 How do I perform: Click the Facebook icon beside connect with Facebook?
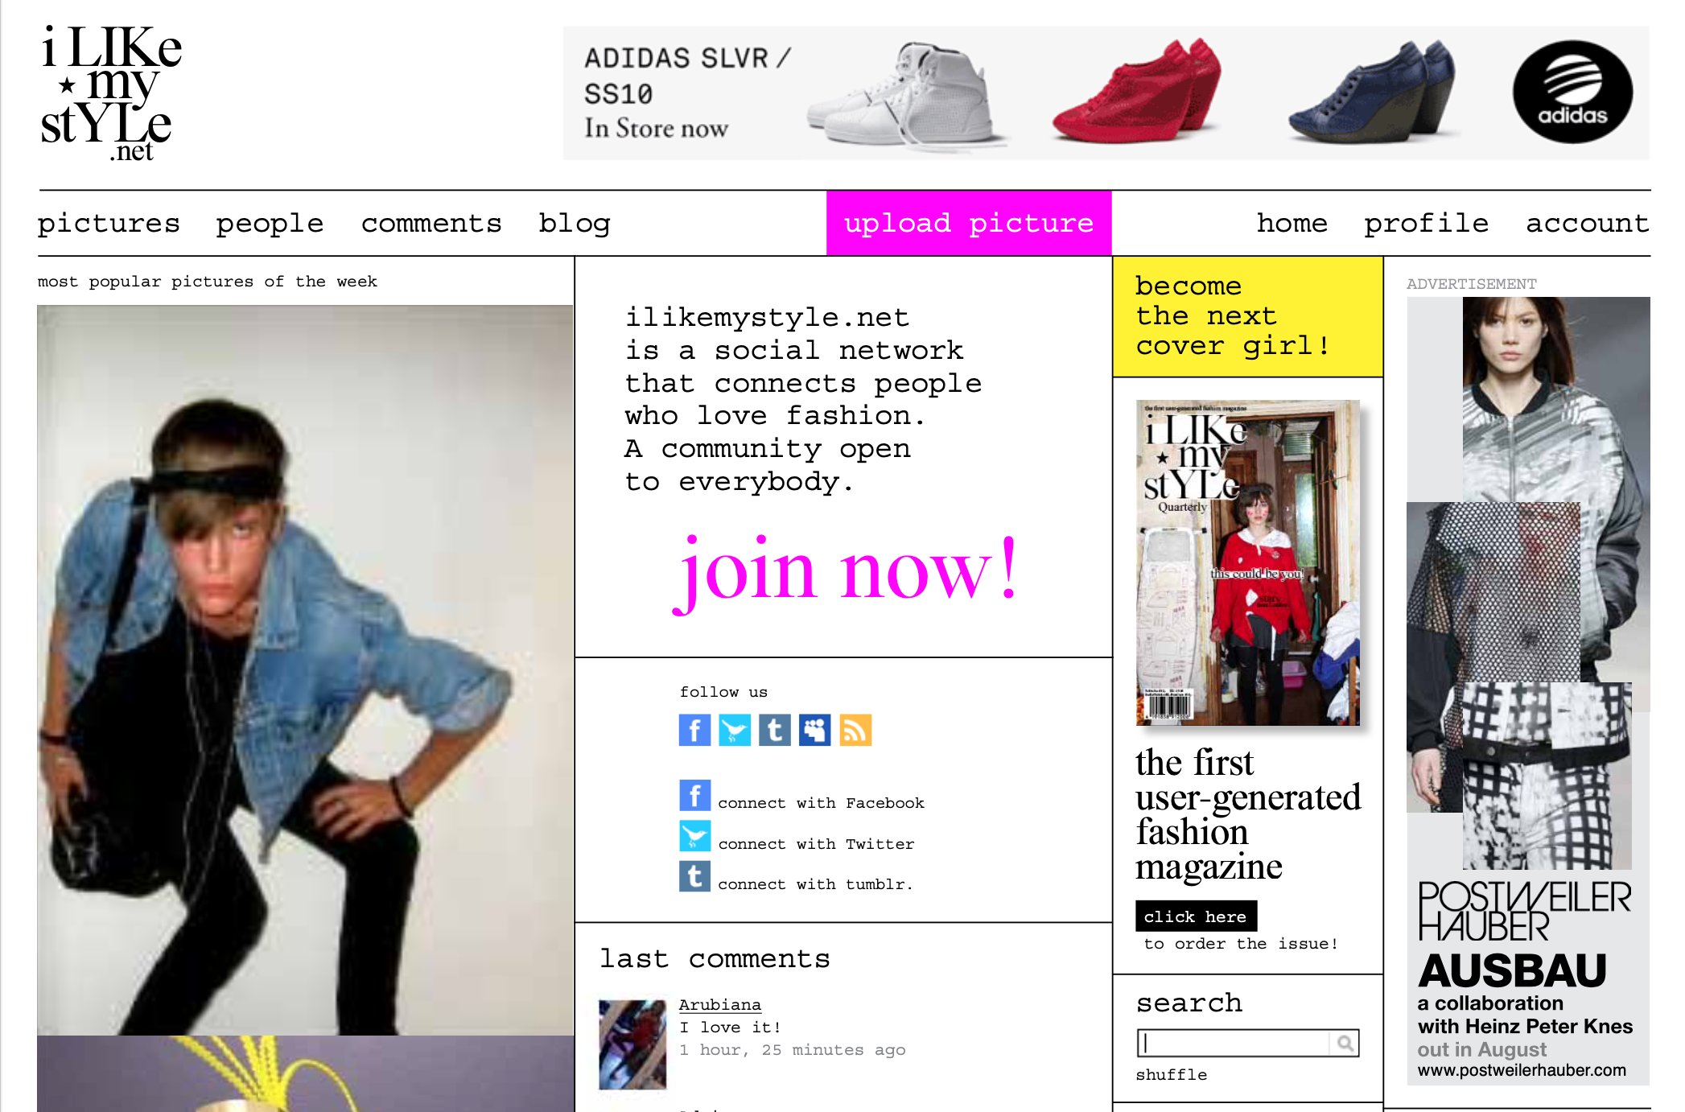694,796
